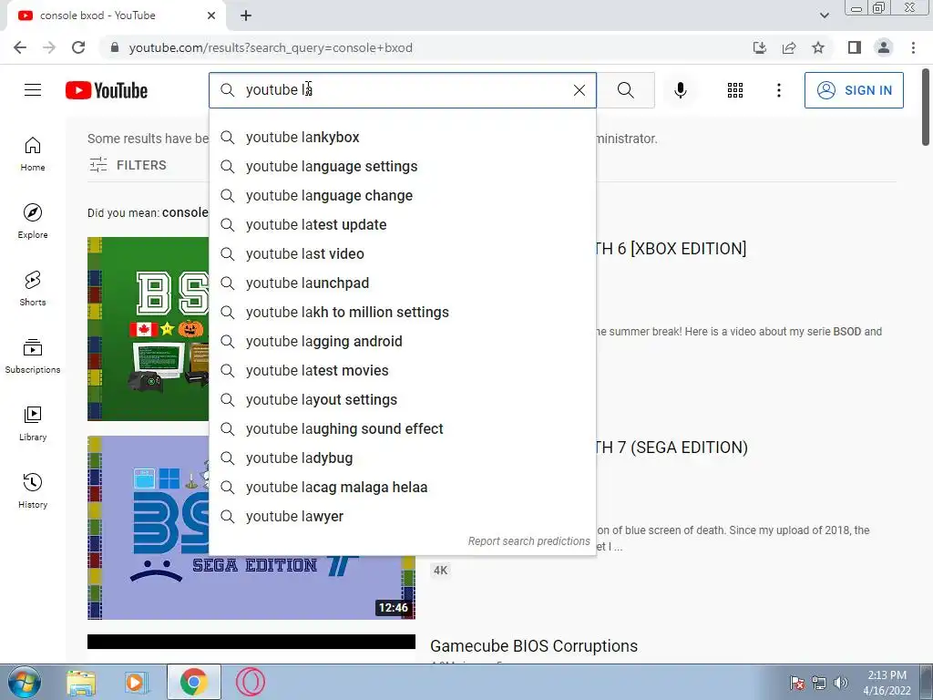Select suggestion youtube latest update

(402, 224)
